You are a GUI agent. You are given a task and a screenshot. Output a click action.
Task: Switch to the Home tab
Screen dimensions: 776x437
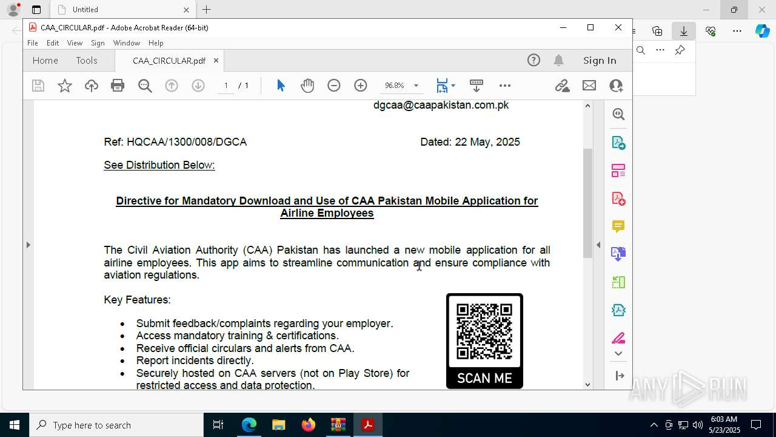[x=45, y=60]
